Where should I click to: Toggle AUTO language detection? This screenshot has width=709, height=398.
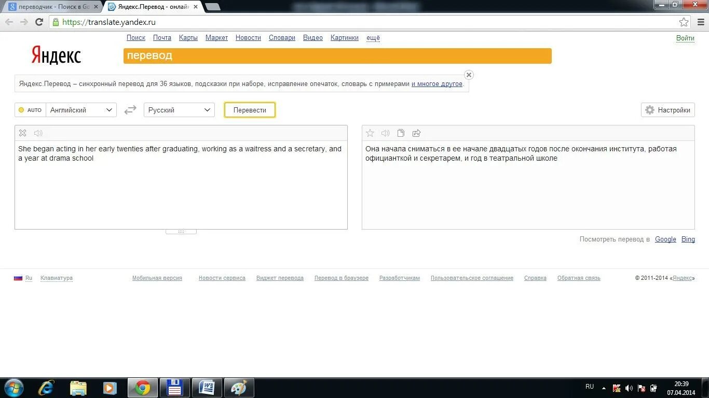click(30, 110)
